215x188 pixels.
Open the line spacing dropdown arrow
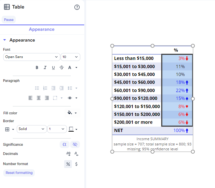pyautogui.click(x=76, y=88)
